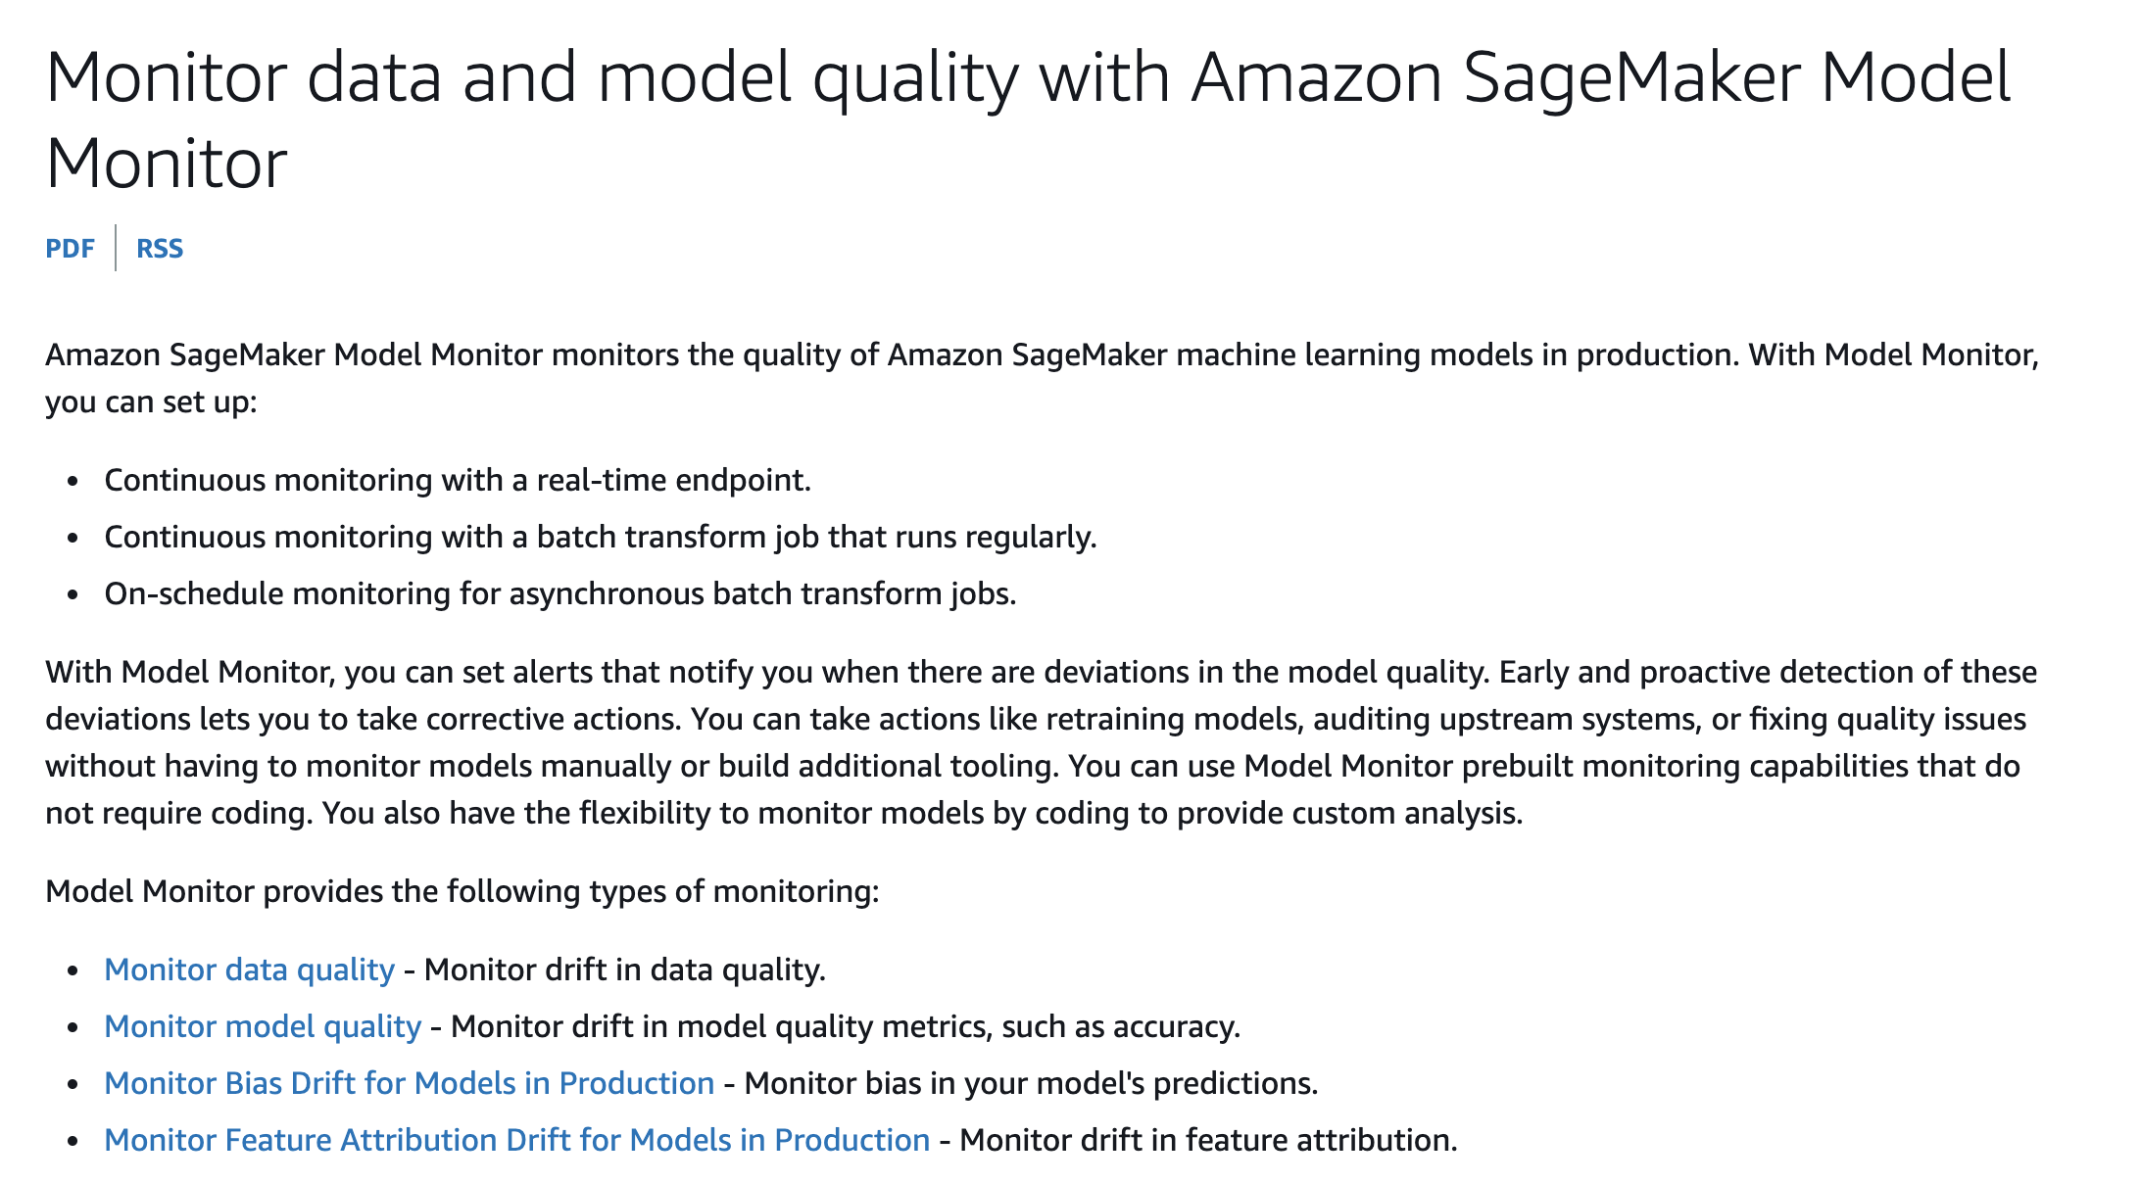Click the 'provides the following types of monitoring' sentence
Screen dimensions: 2140x1183
click(462, 891)
